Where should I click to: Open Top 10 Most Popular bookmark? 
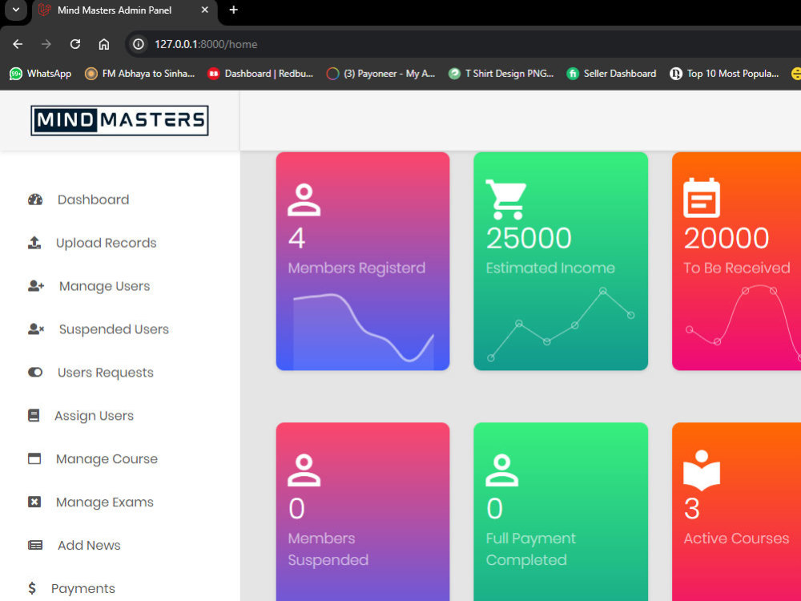pyautogui.click(x=724, y=74)
